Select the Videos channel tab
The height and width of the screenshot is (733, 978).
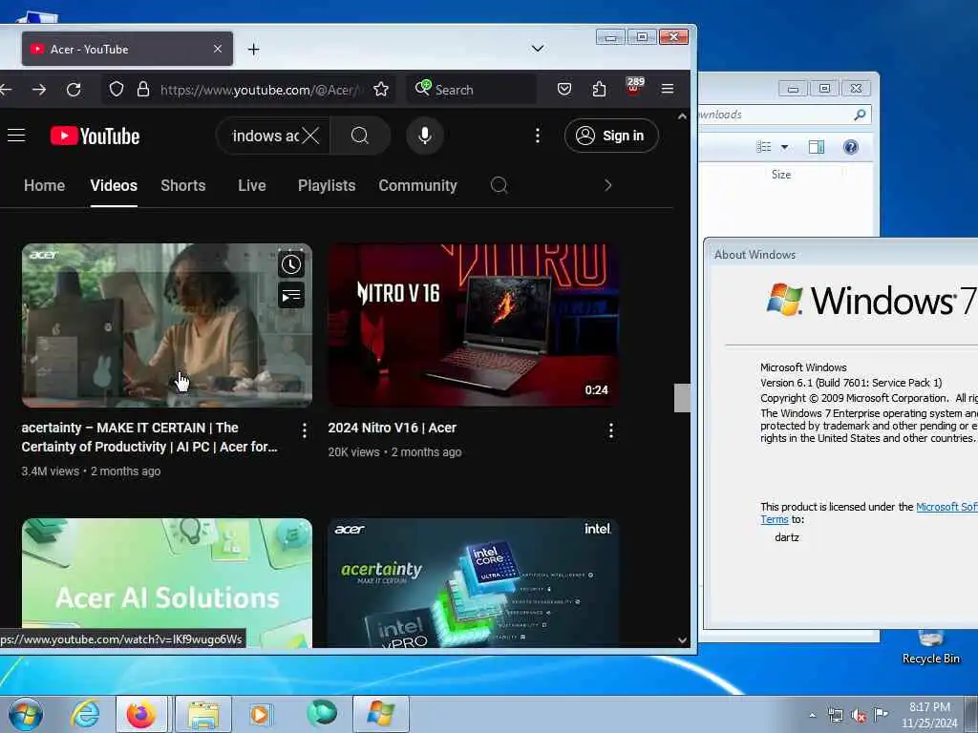click(114, 185)
